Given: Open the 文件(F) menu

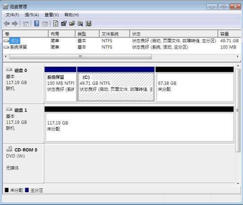Looking at the screenshot, I should tap(12, 15).
